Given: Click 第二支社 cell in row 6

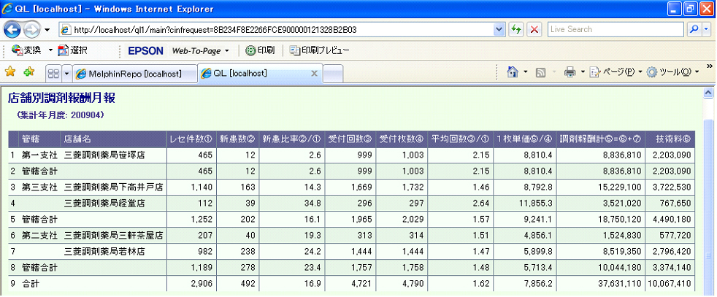Looking at the screenshot, I should pyautogui.click(x=39, y=236).
